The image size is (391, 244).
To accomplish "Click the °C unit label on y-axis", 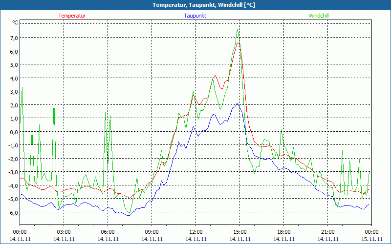I will pos(15,22).
